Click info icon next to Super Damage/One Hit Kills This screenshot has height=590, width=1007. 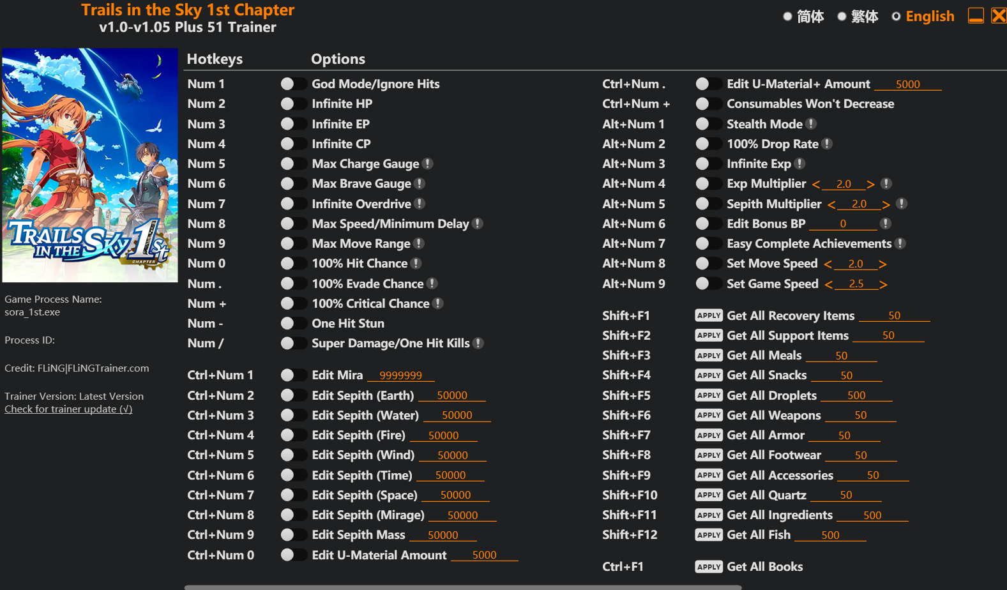(478, 343)
